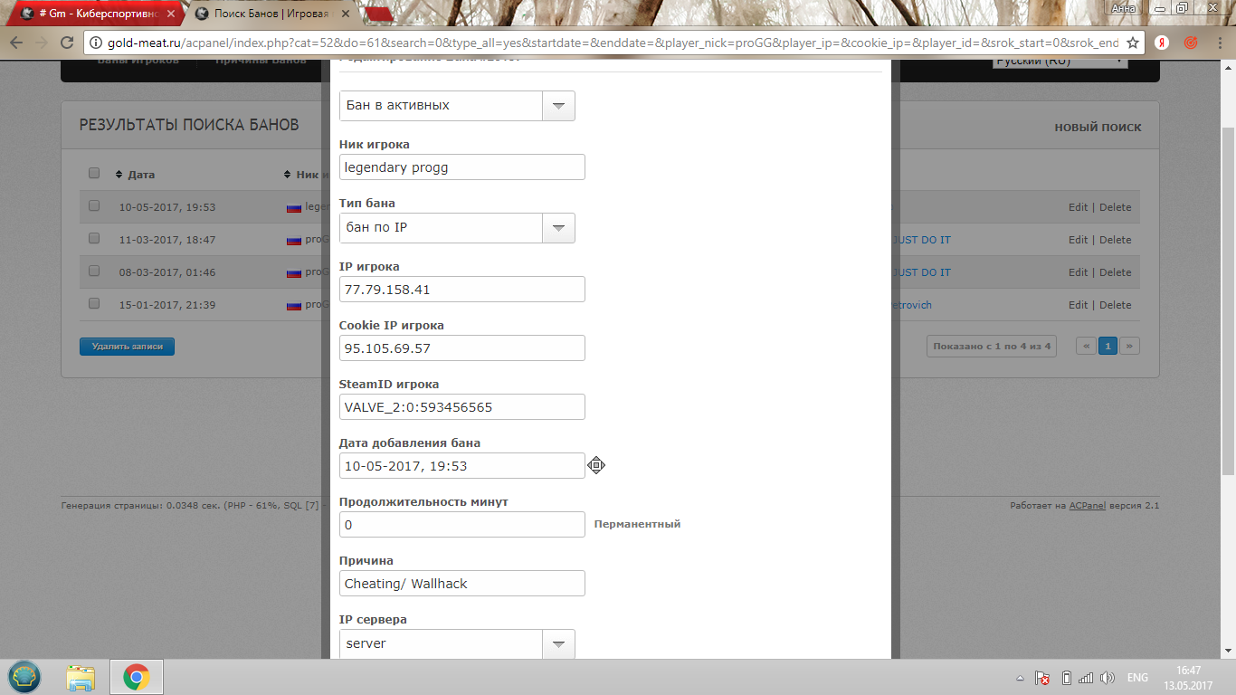Open the volume speaker icon
The image size is (1236, 695).
coord(1106,678)
